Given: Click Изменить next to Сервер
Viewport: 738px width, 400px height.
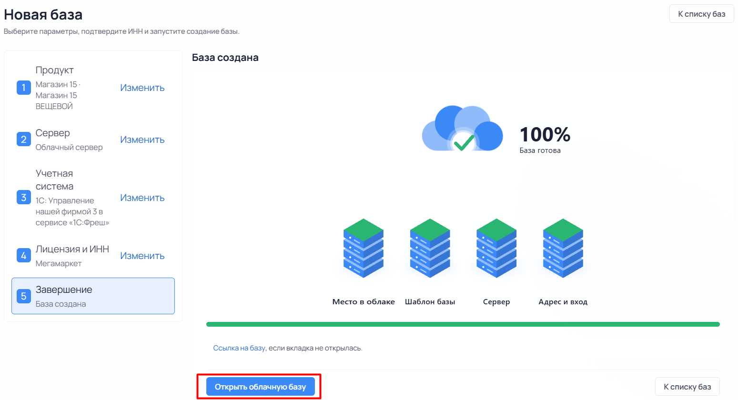Looking at the screenshot, I should click(x=142, y=140).
